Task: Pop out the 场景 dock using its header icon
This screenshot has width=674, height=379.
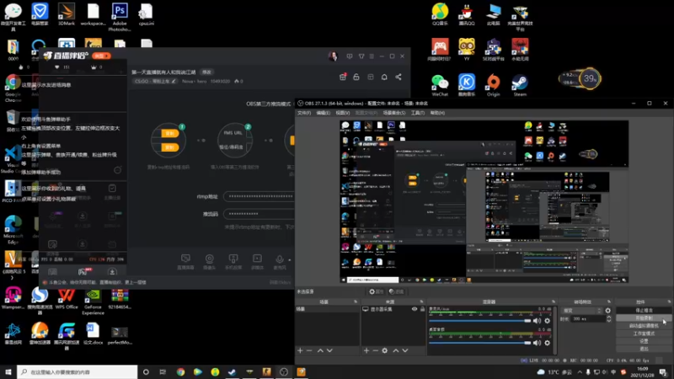Action: point(356,302)
